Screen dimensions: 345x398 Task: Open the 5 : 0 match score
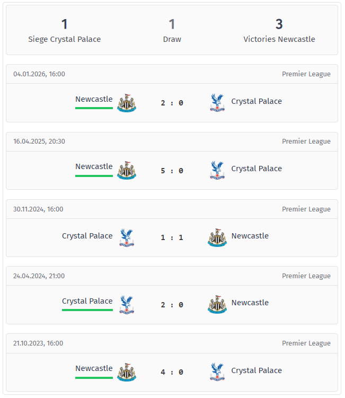[172, 171]
